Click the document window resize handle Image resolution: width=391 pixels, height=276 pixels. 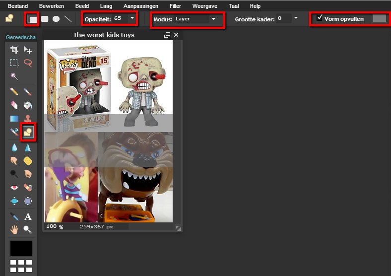(178, 228)
